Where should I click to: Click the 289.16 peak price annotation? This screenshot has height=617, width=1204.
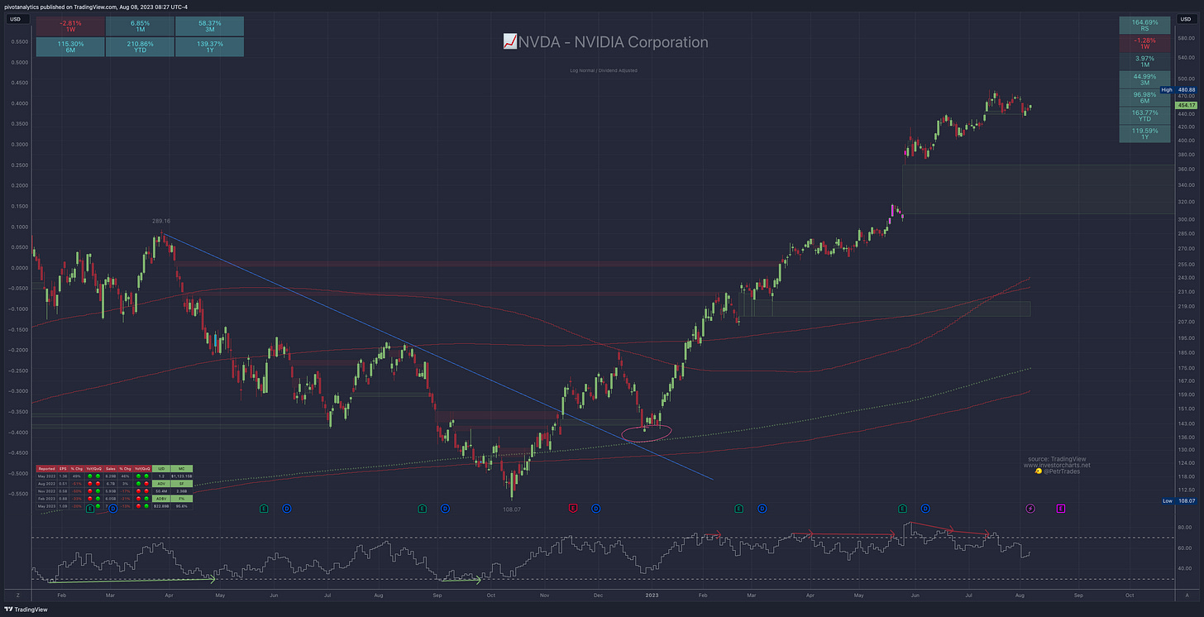[x=161, y=222]
